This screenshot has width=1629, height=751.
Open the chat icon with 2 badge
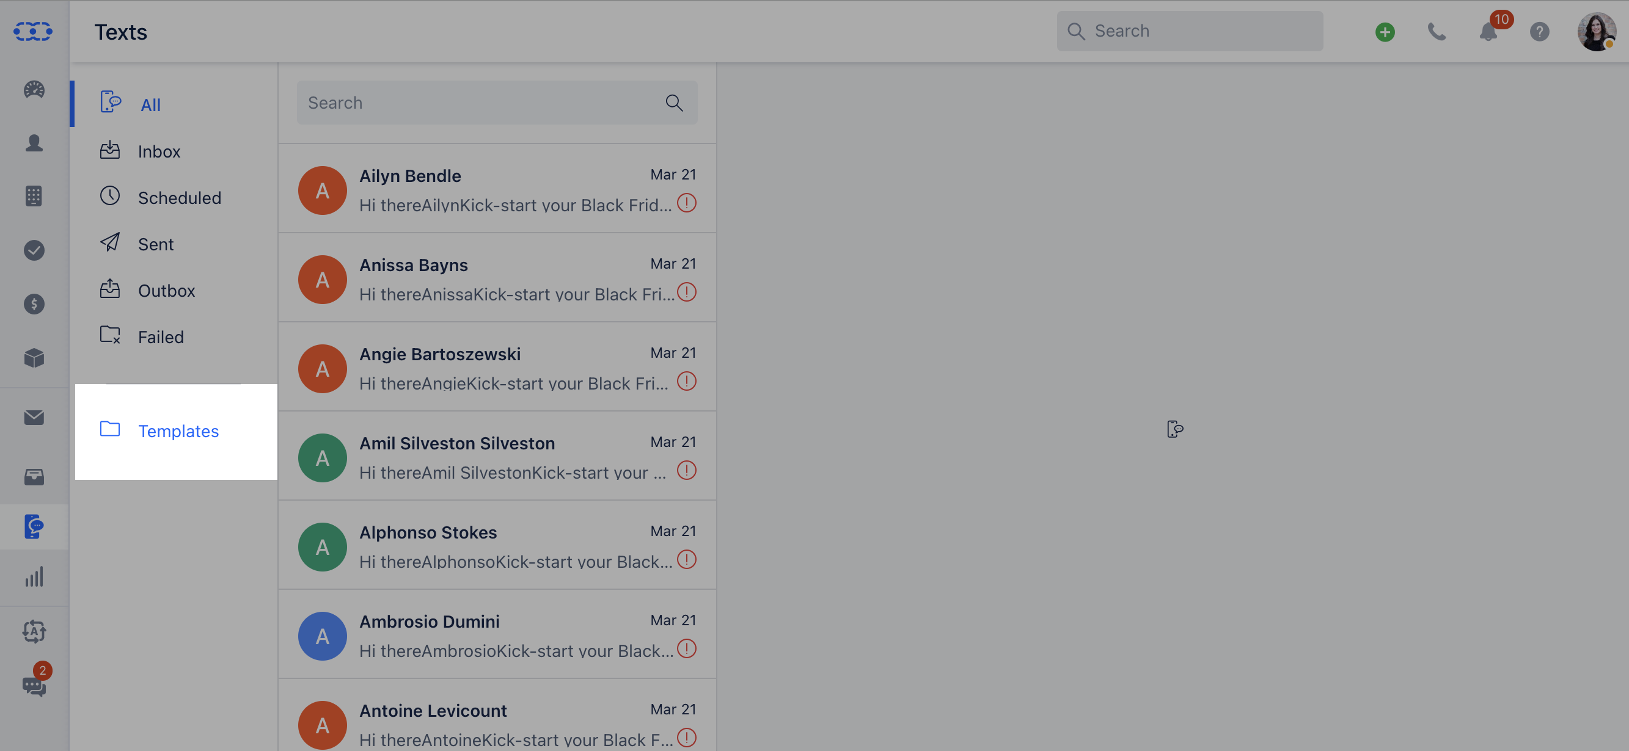[34, 686]
